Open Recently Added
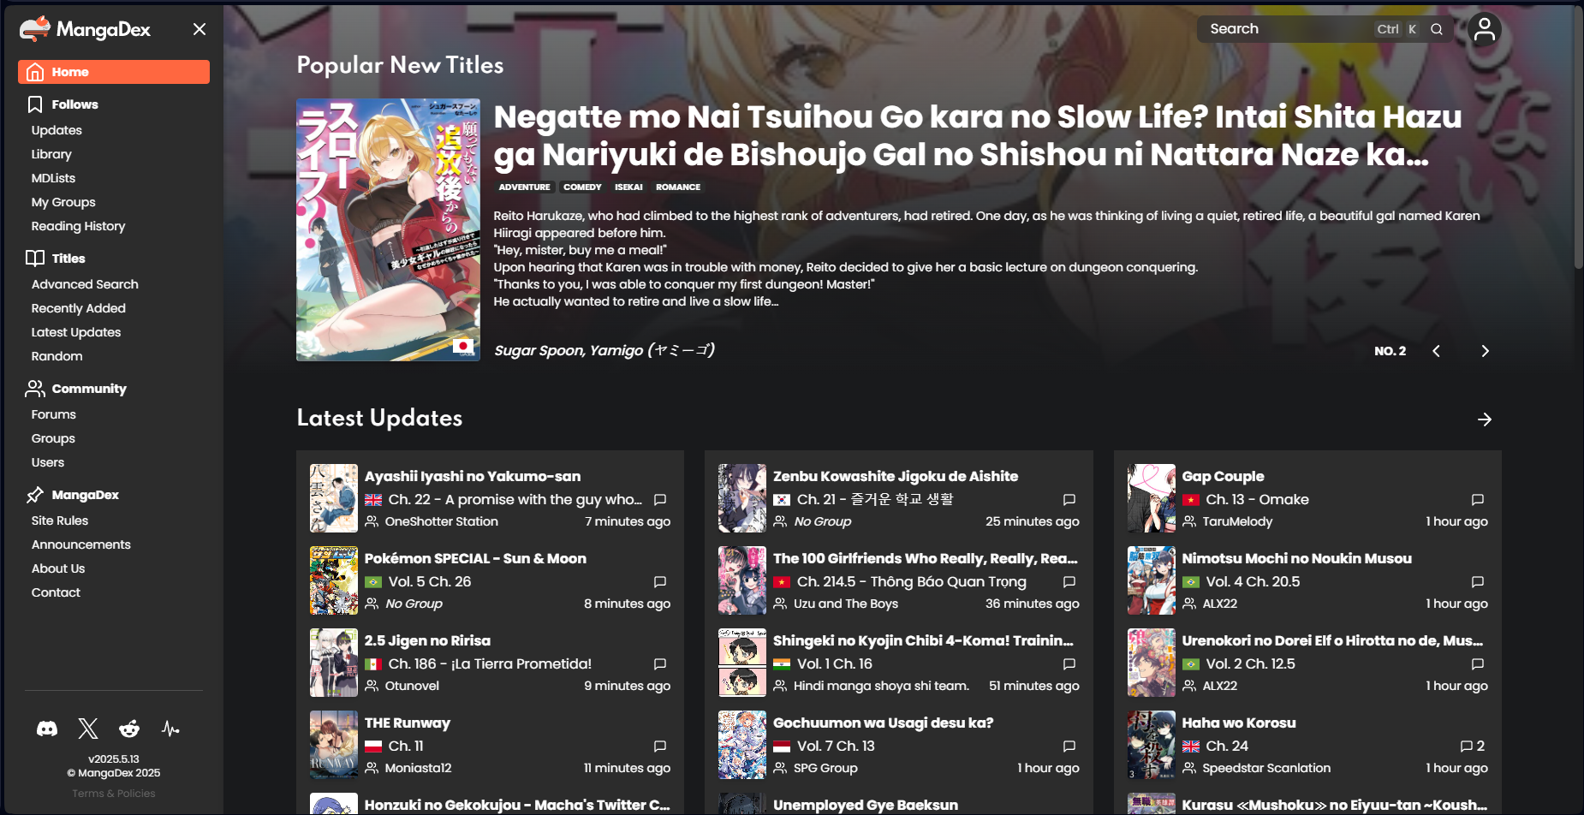The height and width of the screenshot is (815, 1584). tap(78, 308)
